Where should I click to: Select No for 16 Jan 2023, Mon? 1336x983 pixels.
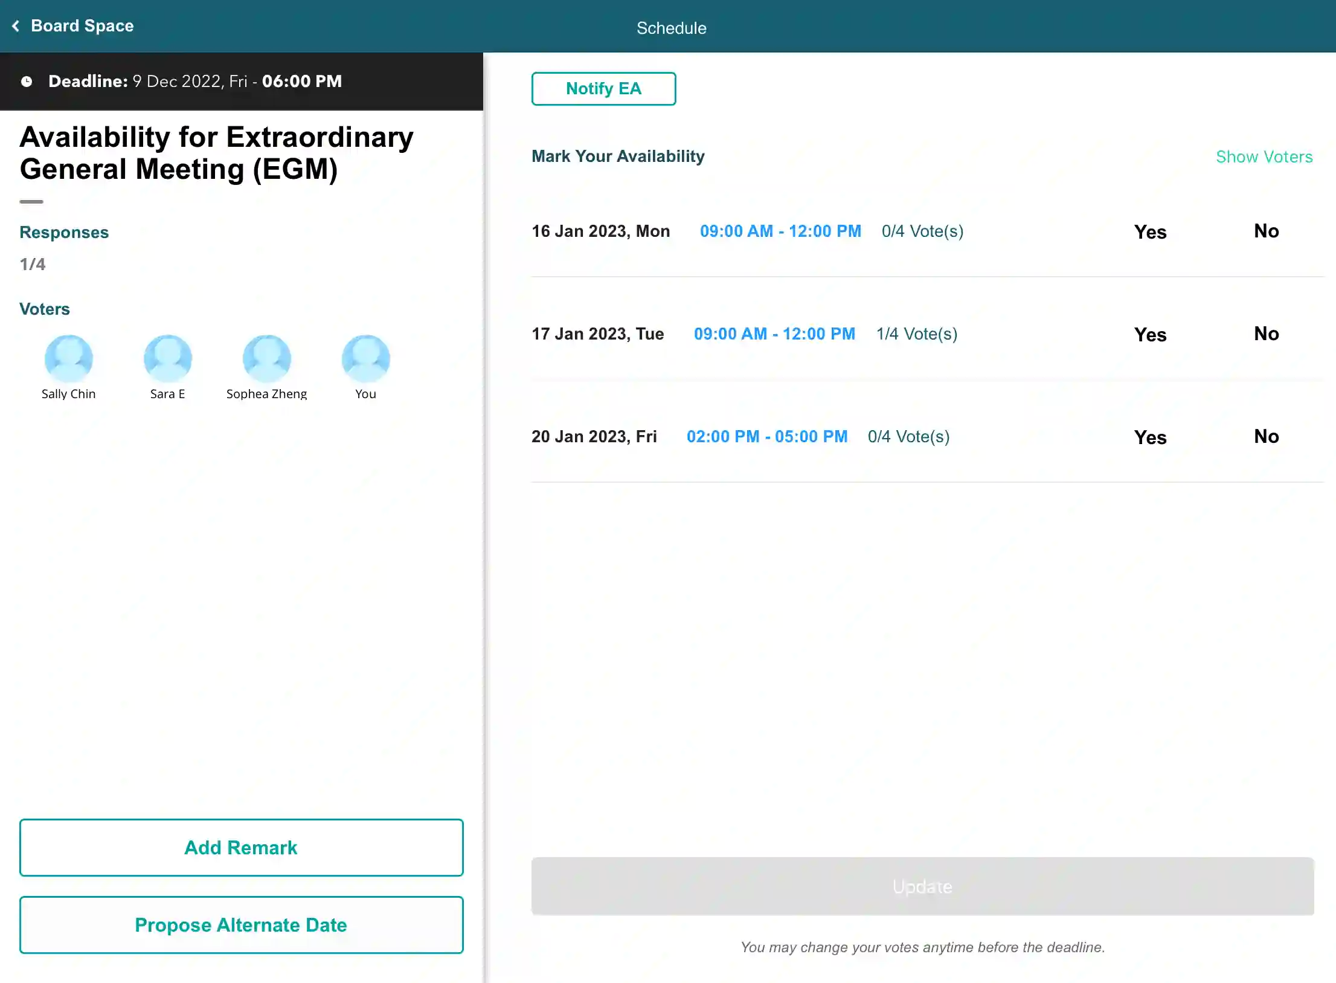[1266, 231]
